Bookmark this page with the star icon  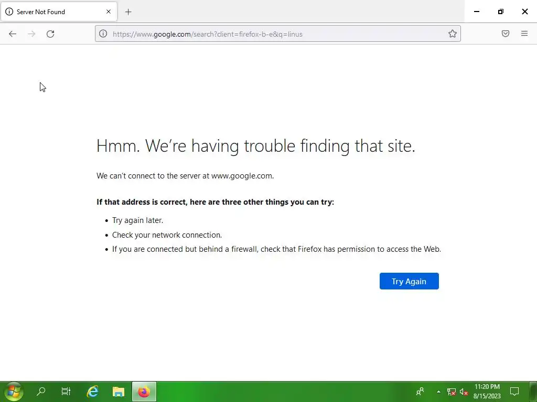point(453,33)
